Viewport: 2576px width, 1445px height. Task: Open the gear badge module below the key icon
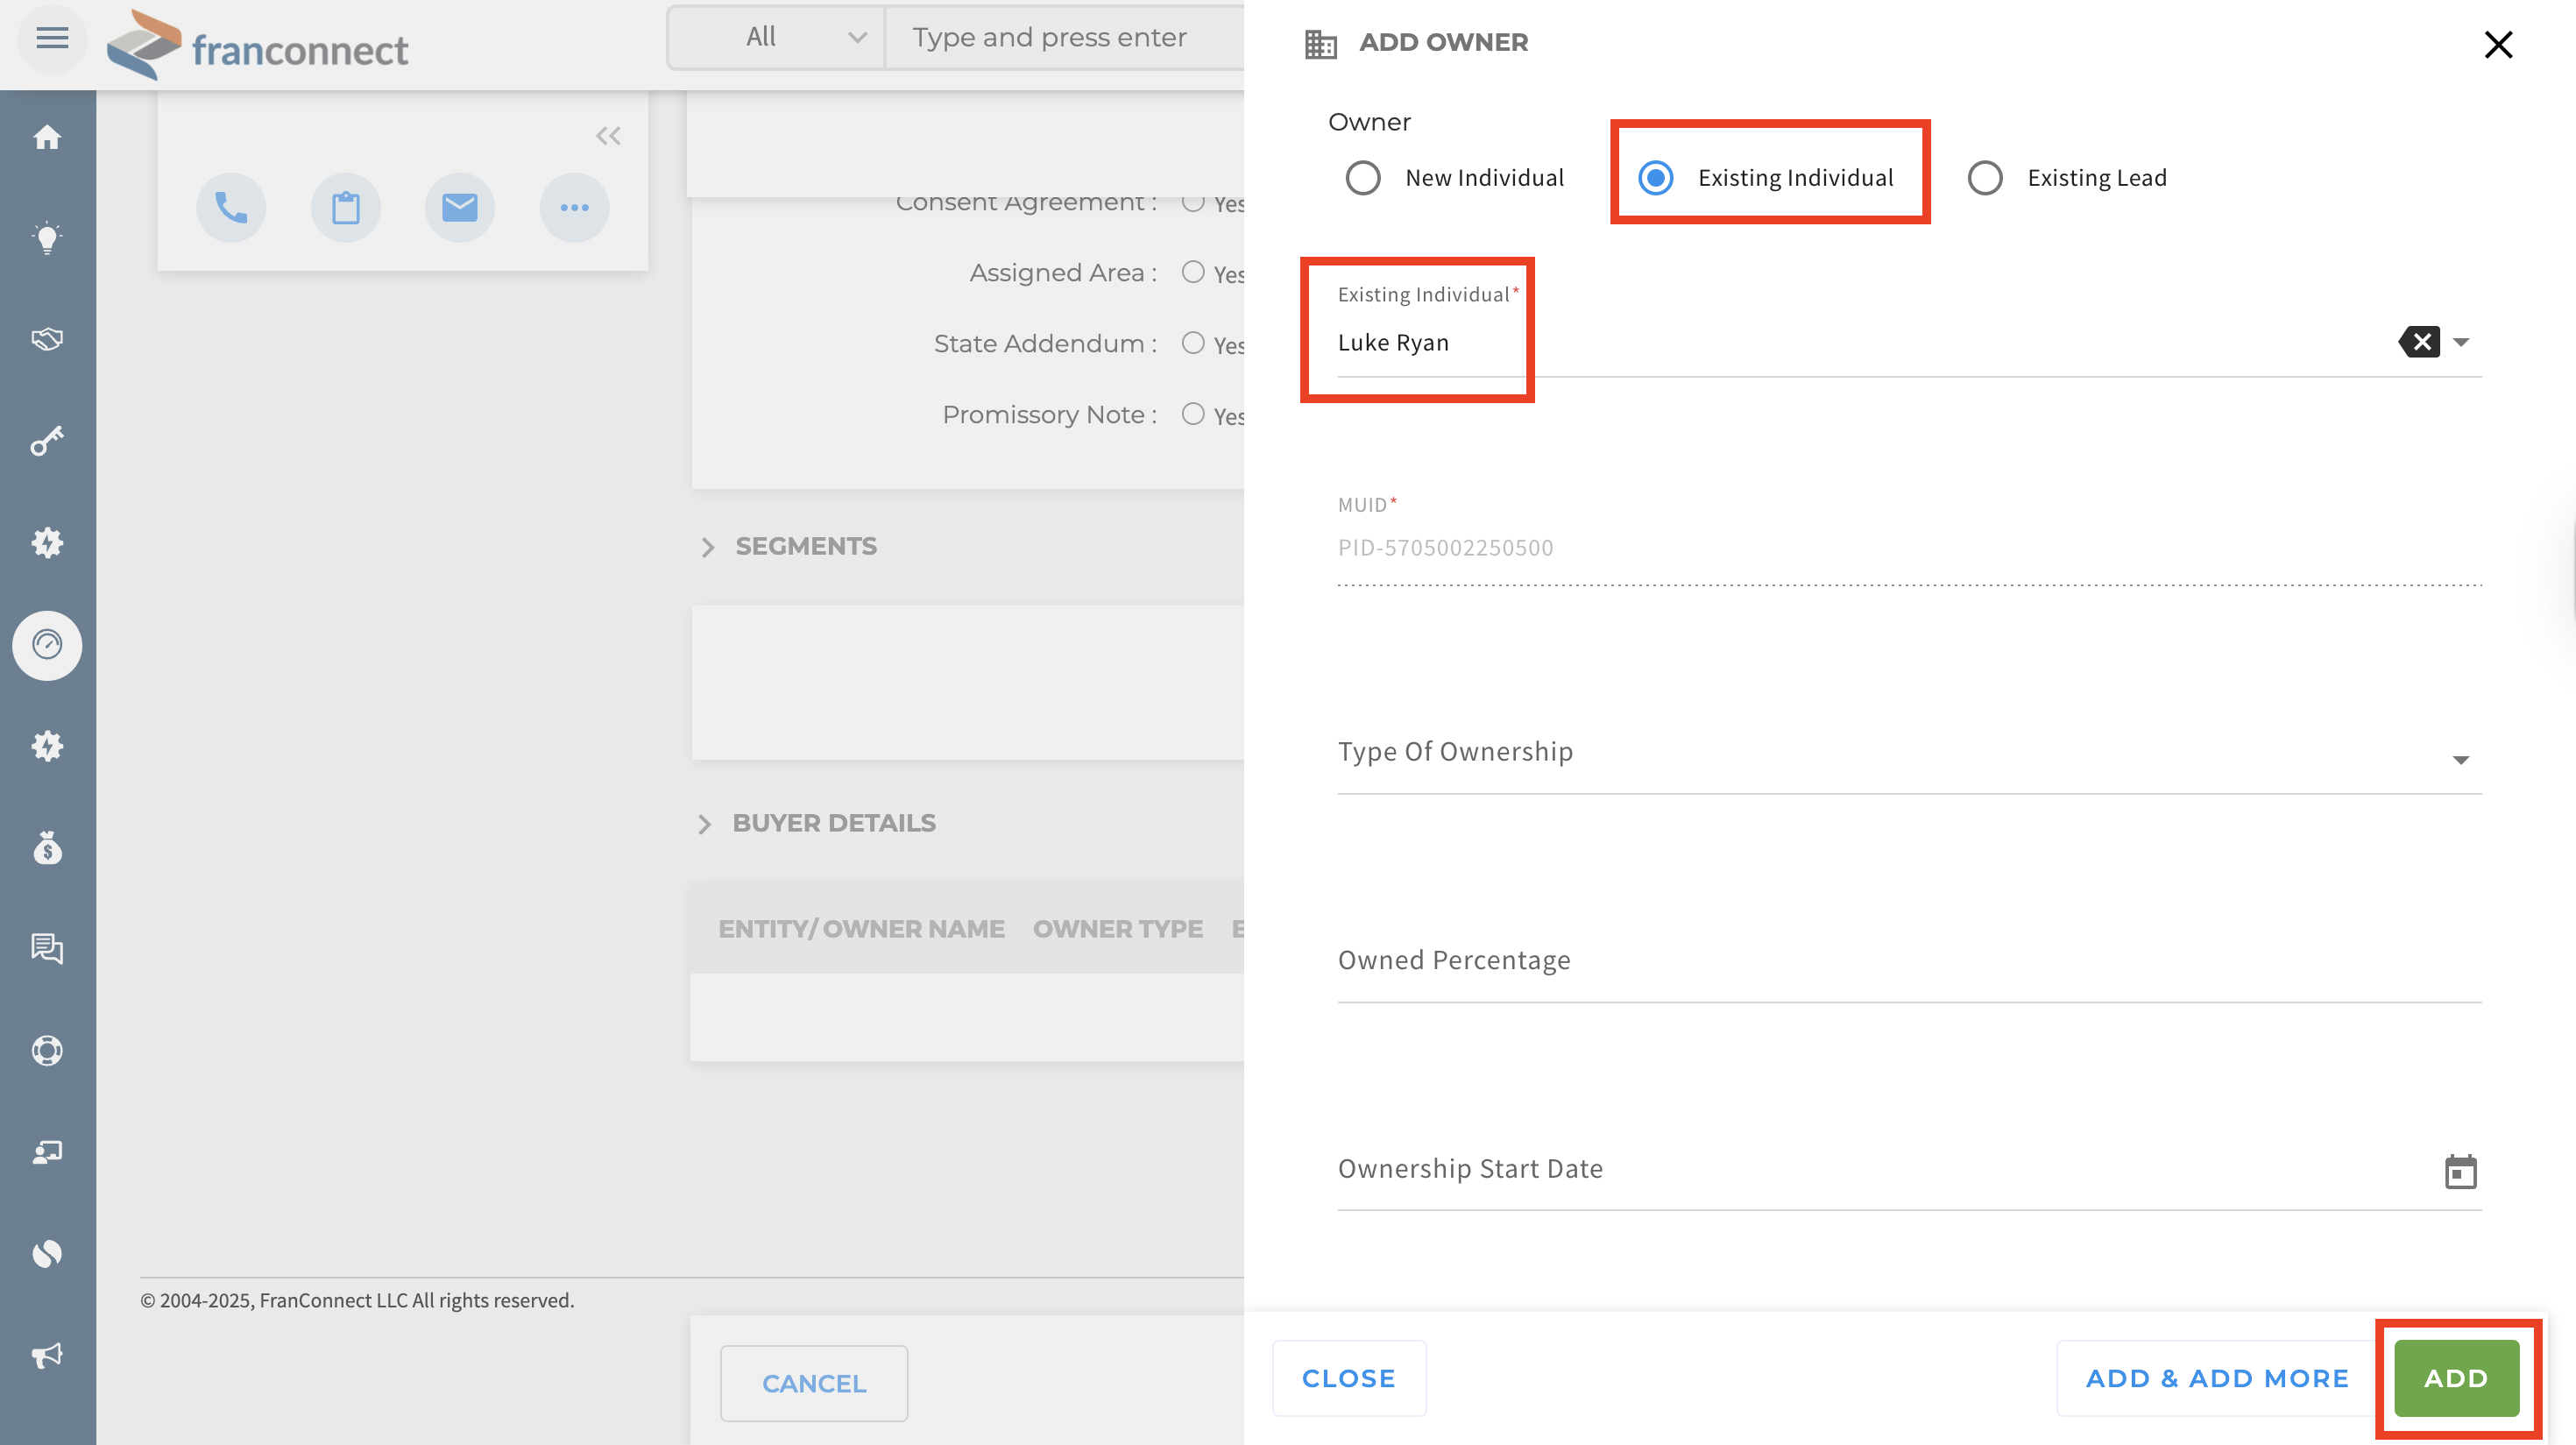47,543
